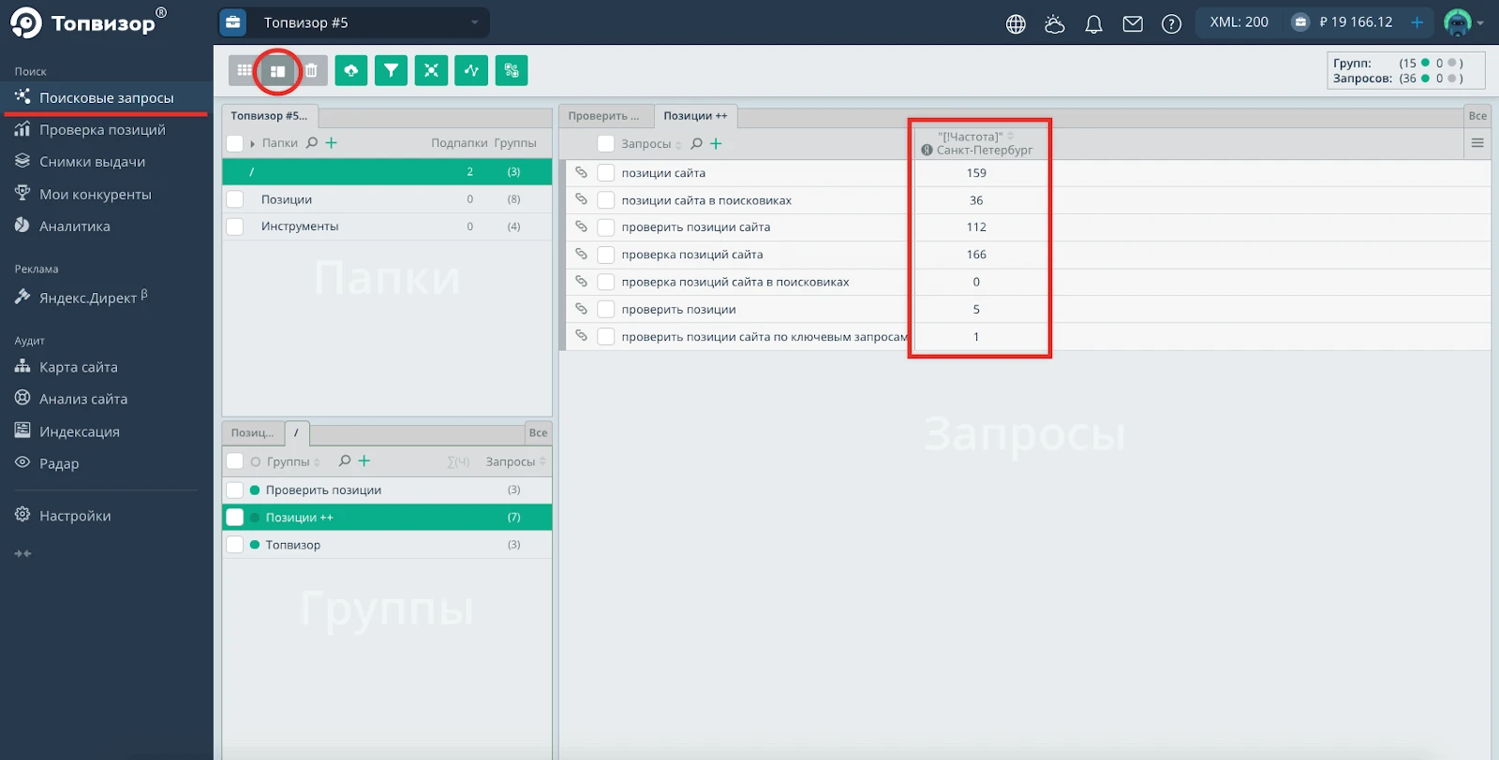Click the cloud upload import button
Viewport: 1499px width, 760px height.
[351, 70]
